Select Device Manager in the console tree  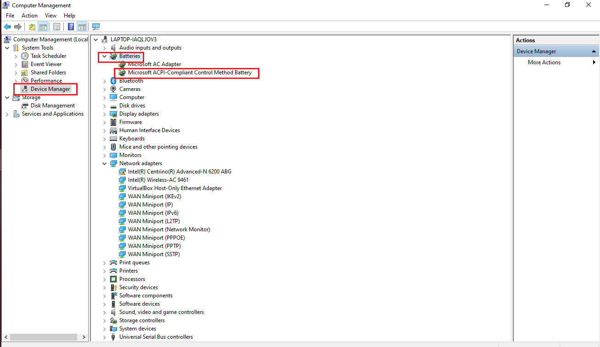(50, 89)
